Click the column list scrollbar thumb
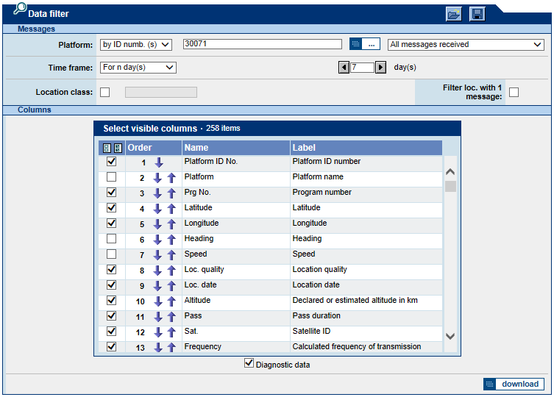Screen dimensions: 554x397 [450, 186]
